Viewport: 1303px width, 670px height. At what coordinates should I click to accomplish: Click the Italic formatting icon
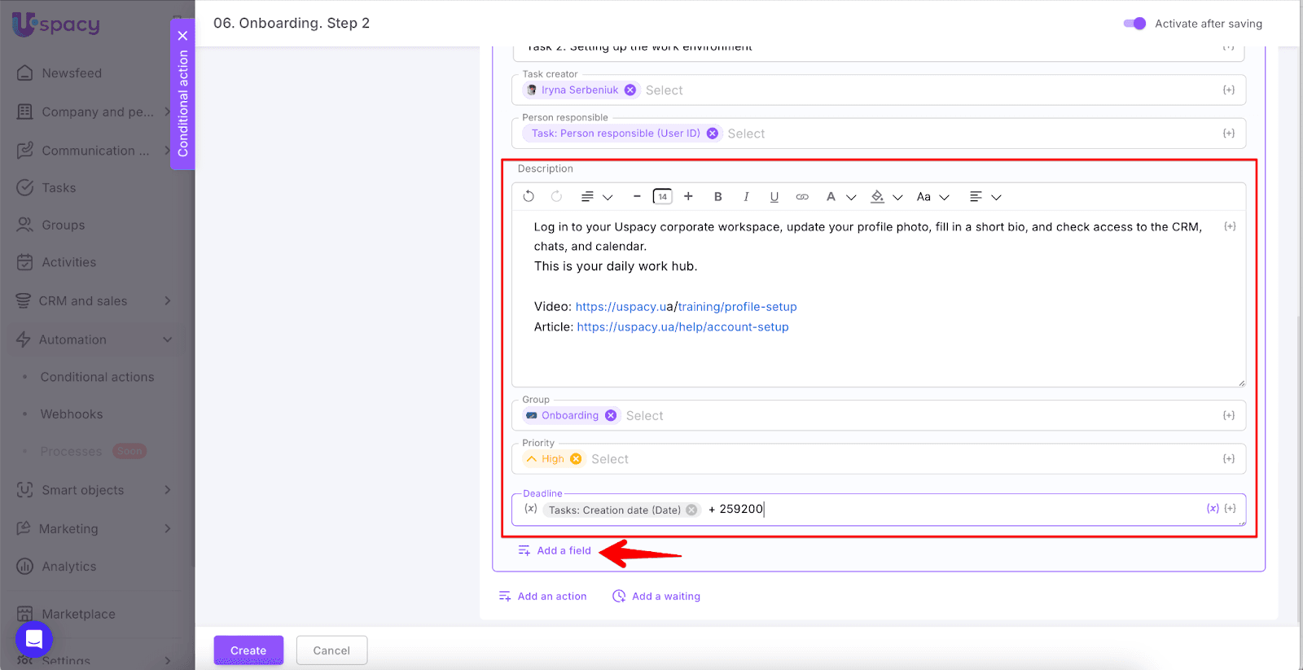pos(746,196)
